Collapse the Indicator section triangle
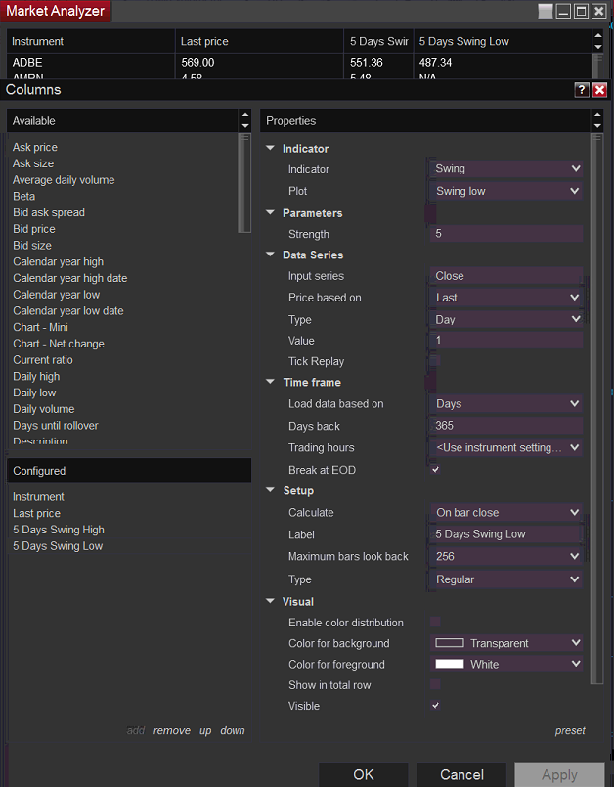 point(271,149)
